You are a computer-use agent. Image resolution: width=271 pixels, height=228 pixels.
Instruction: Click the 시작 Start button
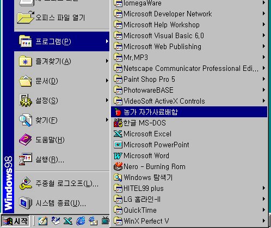(x=16, y=221)
